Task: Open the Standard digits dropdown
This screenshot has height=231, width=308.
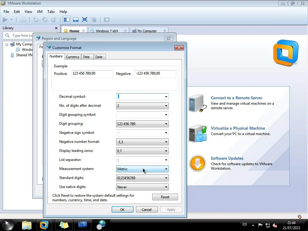Action: [142, 178]
